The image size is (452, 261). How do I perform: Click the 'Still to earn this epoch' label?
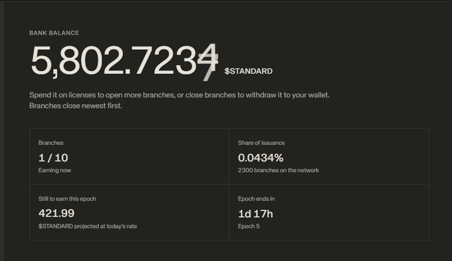pyautogui.click(x=67, y=199)
